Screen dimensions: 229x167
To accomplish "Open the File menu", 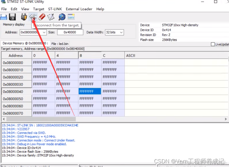I will pyautogui.click(x=4, y=9).
